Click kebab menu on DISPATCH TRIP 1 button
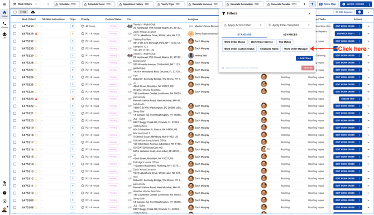The height and width of the screenshot is (215, 374). tap(359, 33)
